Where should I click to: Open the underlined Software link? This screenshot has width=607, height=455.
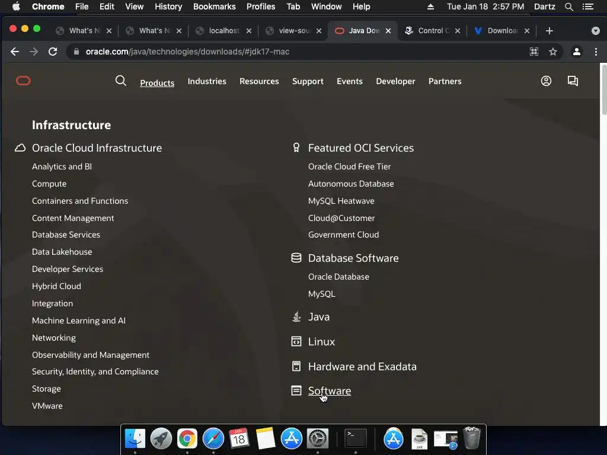click(330, 391)
